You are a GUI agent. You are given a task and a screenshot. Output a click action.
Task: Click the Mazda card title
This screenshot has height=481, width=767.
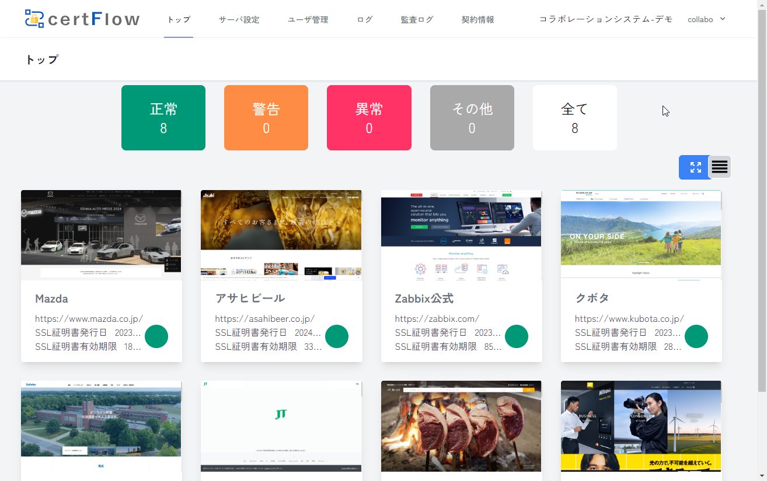coord(51,299)
